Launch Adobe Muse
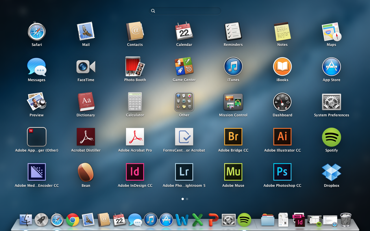The image size is (370, 231). 233,172
